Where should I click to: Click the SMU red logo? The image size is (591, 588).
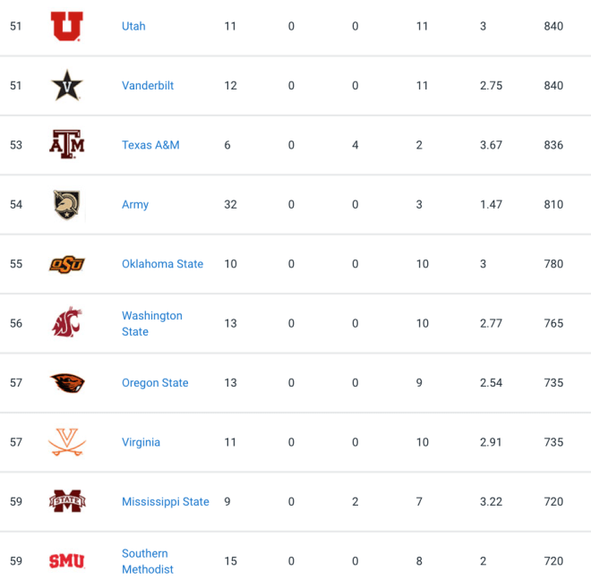point(67,561)
